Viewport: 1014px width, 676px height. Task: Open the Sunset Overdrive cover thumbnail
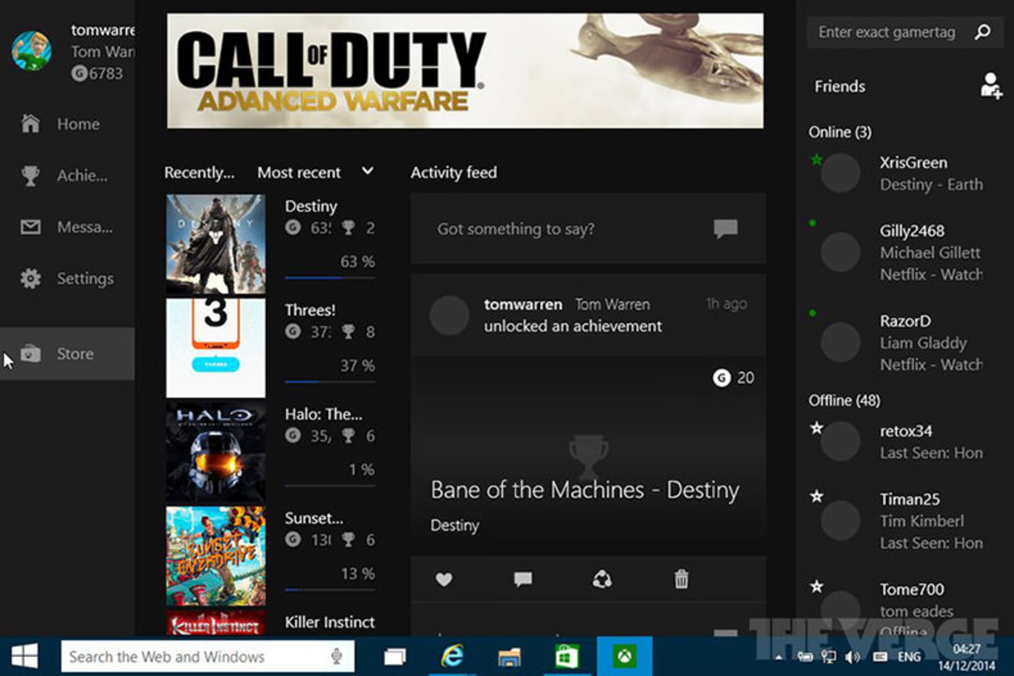tap(215, 556)
